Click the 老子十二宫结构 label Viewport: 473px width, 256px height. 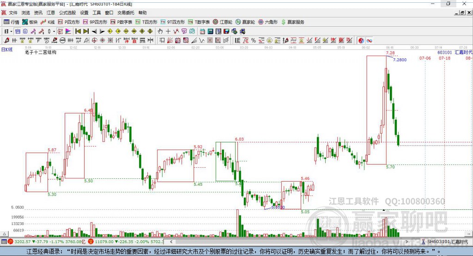point(41,52)
